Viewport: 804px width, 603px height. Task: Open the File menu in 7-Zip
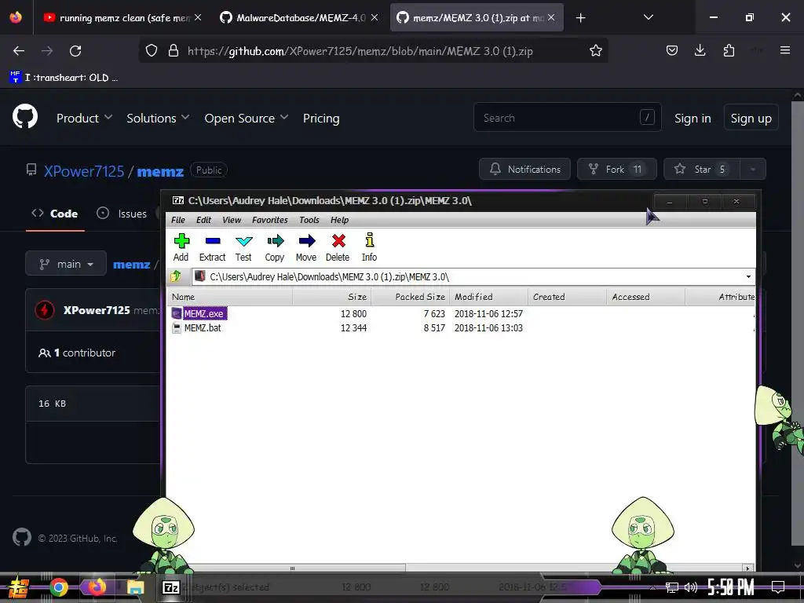point(178,220)
